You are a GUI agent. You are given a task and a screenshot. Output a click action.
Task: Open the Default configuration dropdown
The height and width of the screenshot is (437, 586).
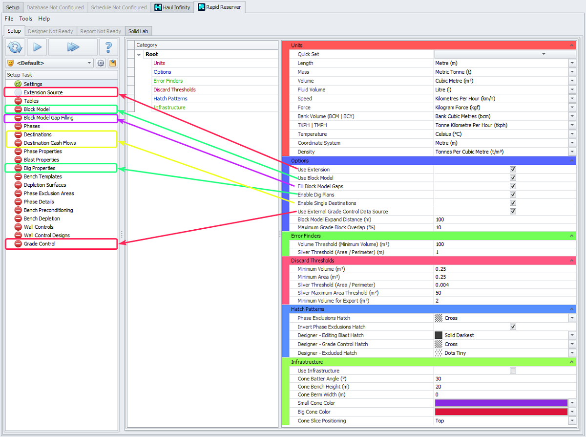pos(49,63)
